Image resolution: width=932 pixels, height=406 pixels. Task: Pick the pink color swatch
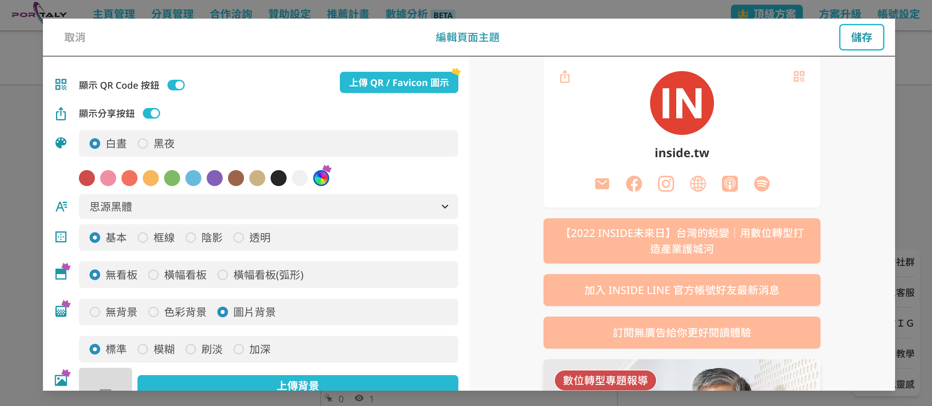pos(108,178)
